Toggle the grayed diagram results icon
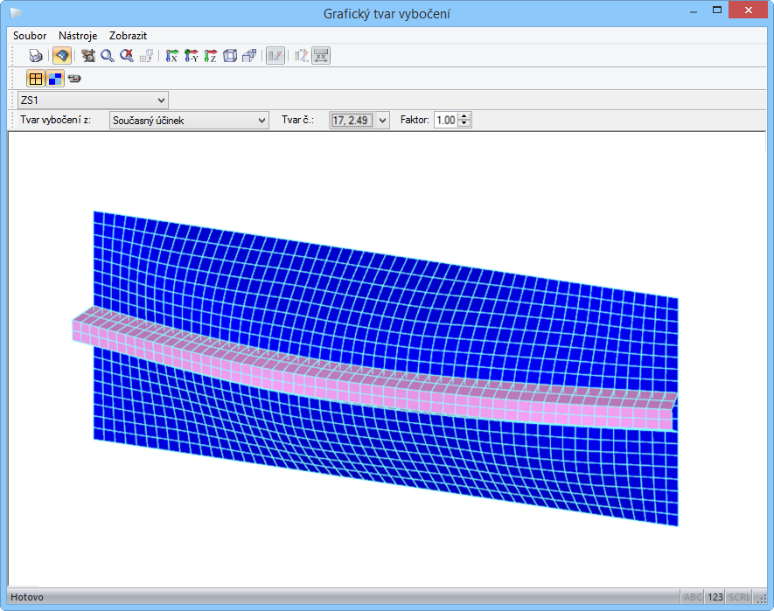Image resolution: width=774 pixels, height=611 pixels. pos(275,55)
